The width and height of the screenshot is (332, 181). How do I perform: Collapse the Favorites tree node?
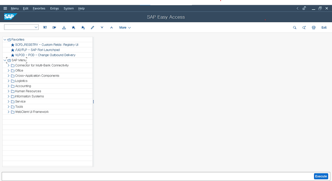(x=4, y=40)
